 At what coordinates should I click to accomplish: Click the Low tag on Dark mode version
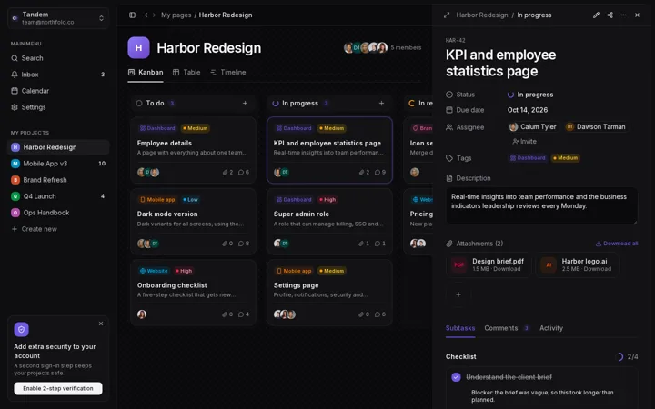[190, 199]
